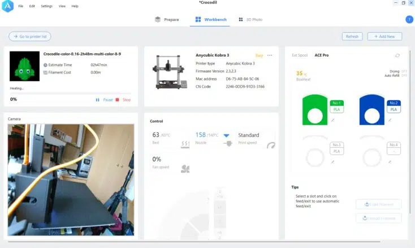The image size is (415, 248).
Task: Select the green filament spool No.1
Action: [315, 110]
